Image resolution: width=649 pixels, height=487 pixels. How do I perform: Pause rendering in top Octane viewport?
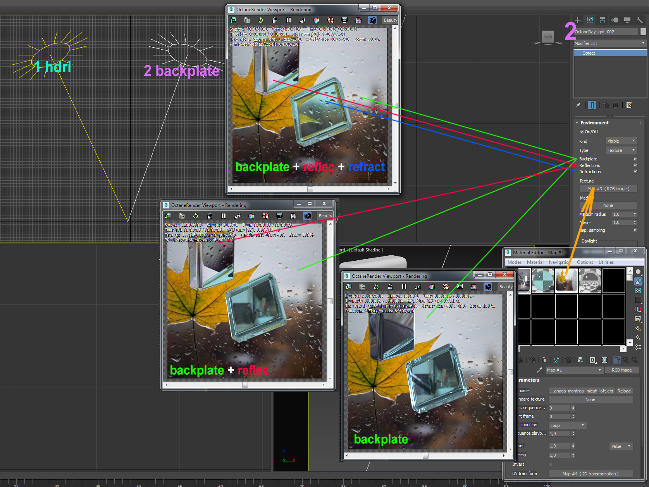(289, 20)
